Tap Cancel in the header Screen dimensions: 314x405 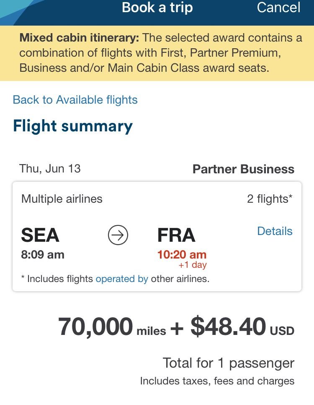[278, 8]
